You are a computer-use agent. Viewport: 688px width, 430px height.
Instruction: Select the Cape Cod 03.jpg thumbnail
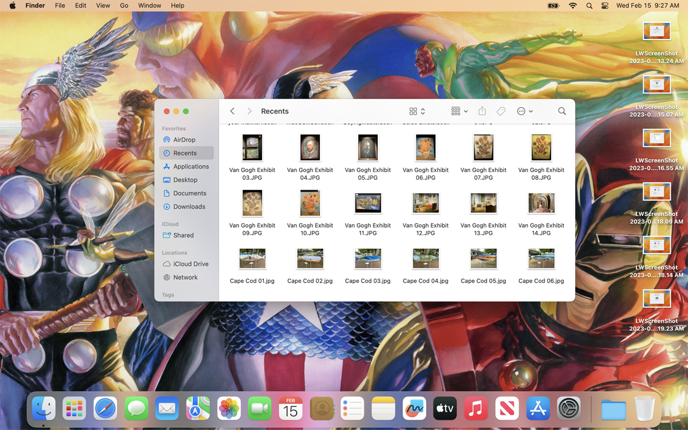tap(368, 259)
